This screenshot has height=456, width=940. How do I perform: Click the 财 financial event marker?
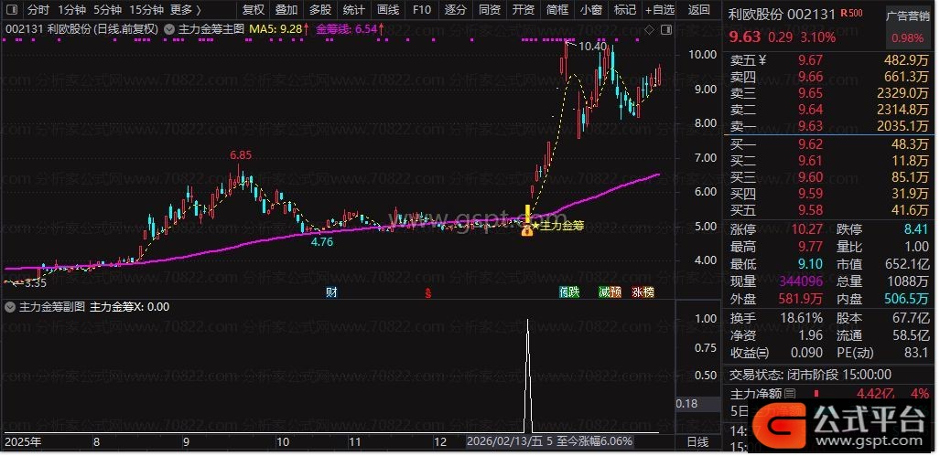tap(331, 292)
